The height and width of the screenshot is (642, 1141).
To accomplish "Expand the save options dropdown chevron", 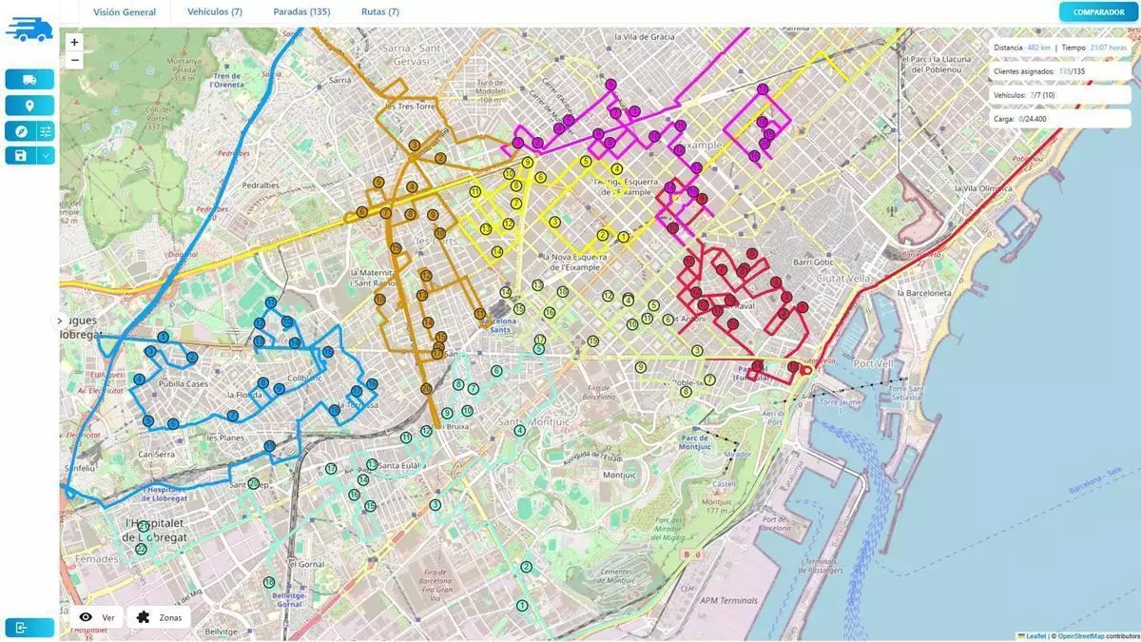I will click(x=45, y=155).
